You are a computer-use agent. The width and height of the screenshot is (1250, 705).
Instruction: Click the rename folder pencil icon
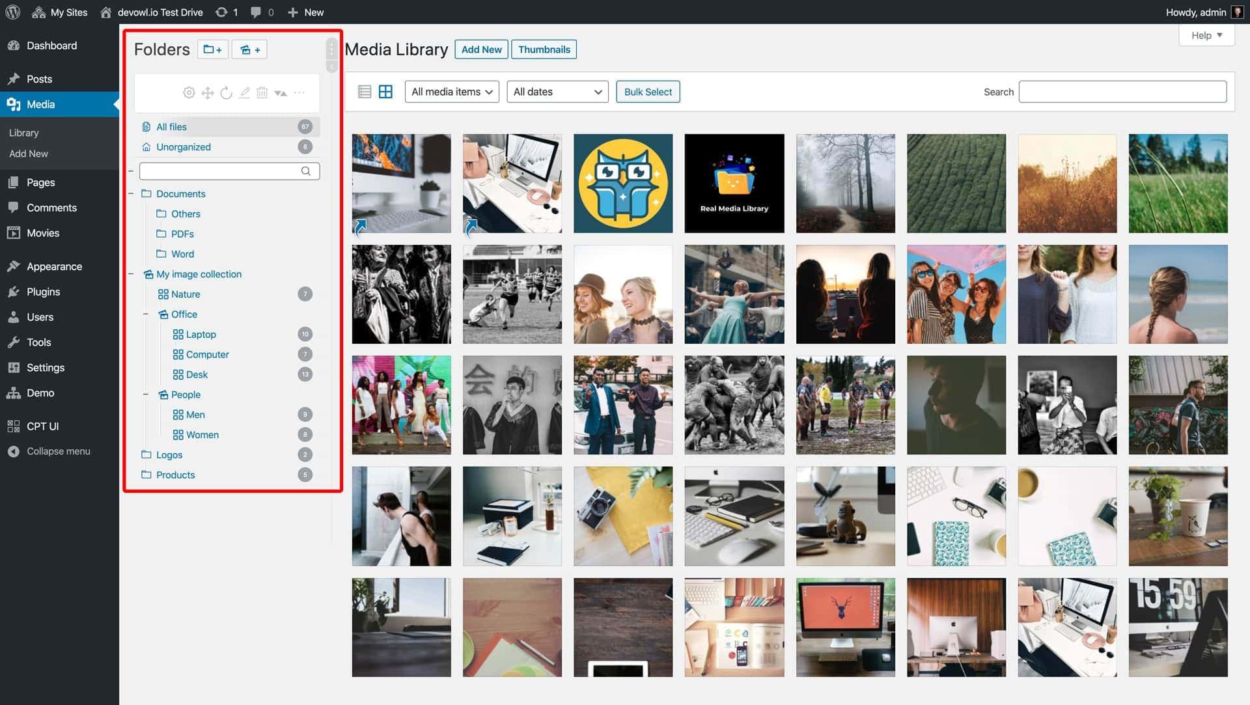pyautogui.click(x=244, y=93)
